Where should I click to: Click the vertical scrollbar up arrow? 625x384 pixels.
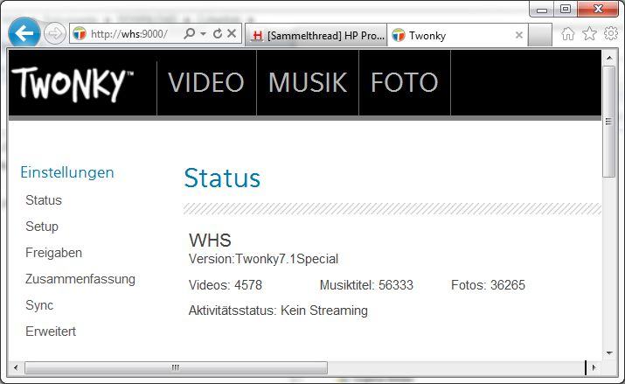[x=609, y=59]
